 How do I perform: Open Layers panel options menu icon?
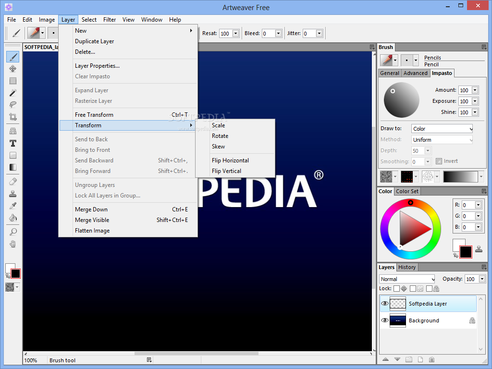484,267
